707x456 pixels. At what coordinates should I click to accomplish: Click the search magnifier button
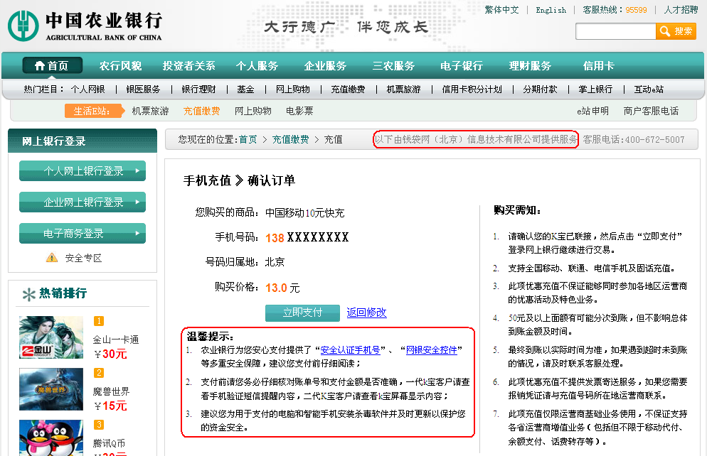[676, 31]
